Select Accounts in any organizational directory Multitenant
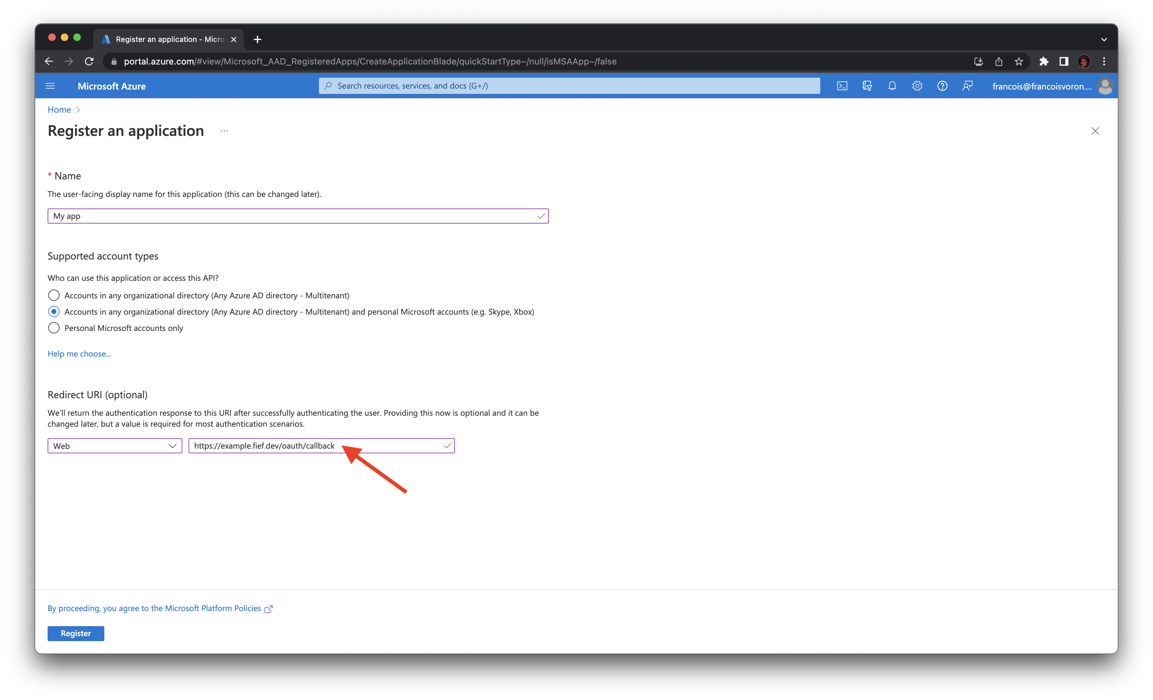 coord(53,295)
